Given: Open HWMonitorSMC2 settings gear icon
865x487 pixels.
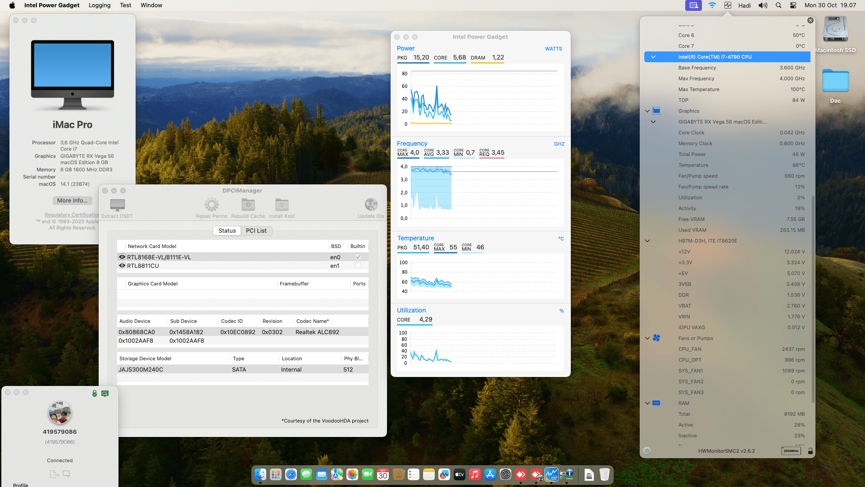Looking at the screenshot, I should coord(647,451).
